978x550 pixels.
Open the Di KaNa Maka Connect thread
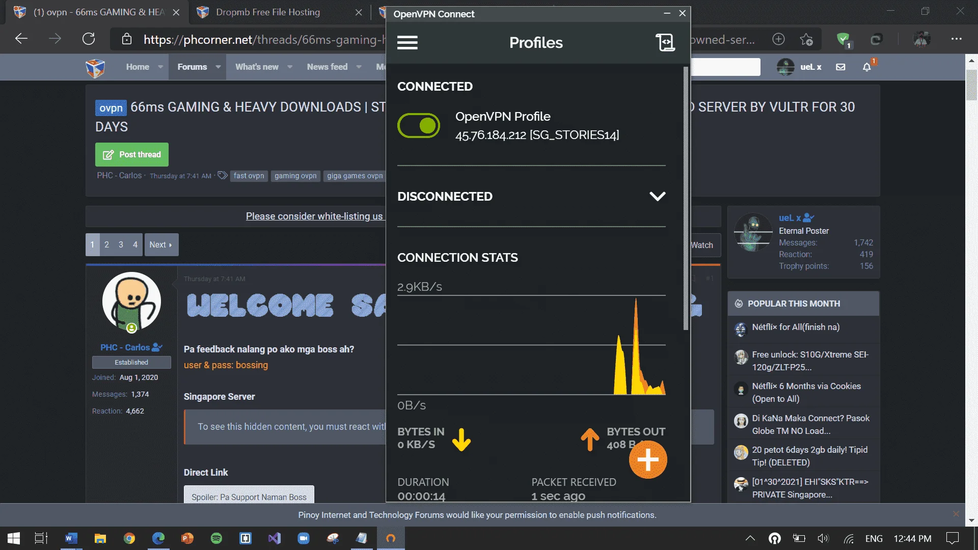coord(810,424)
